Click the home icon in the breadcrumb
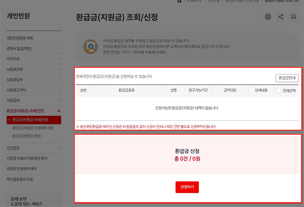The width and height of the screenshot is (304, 207). pos(179,1)
